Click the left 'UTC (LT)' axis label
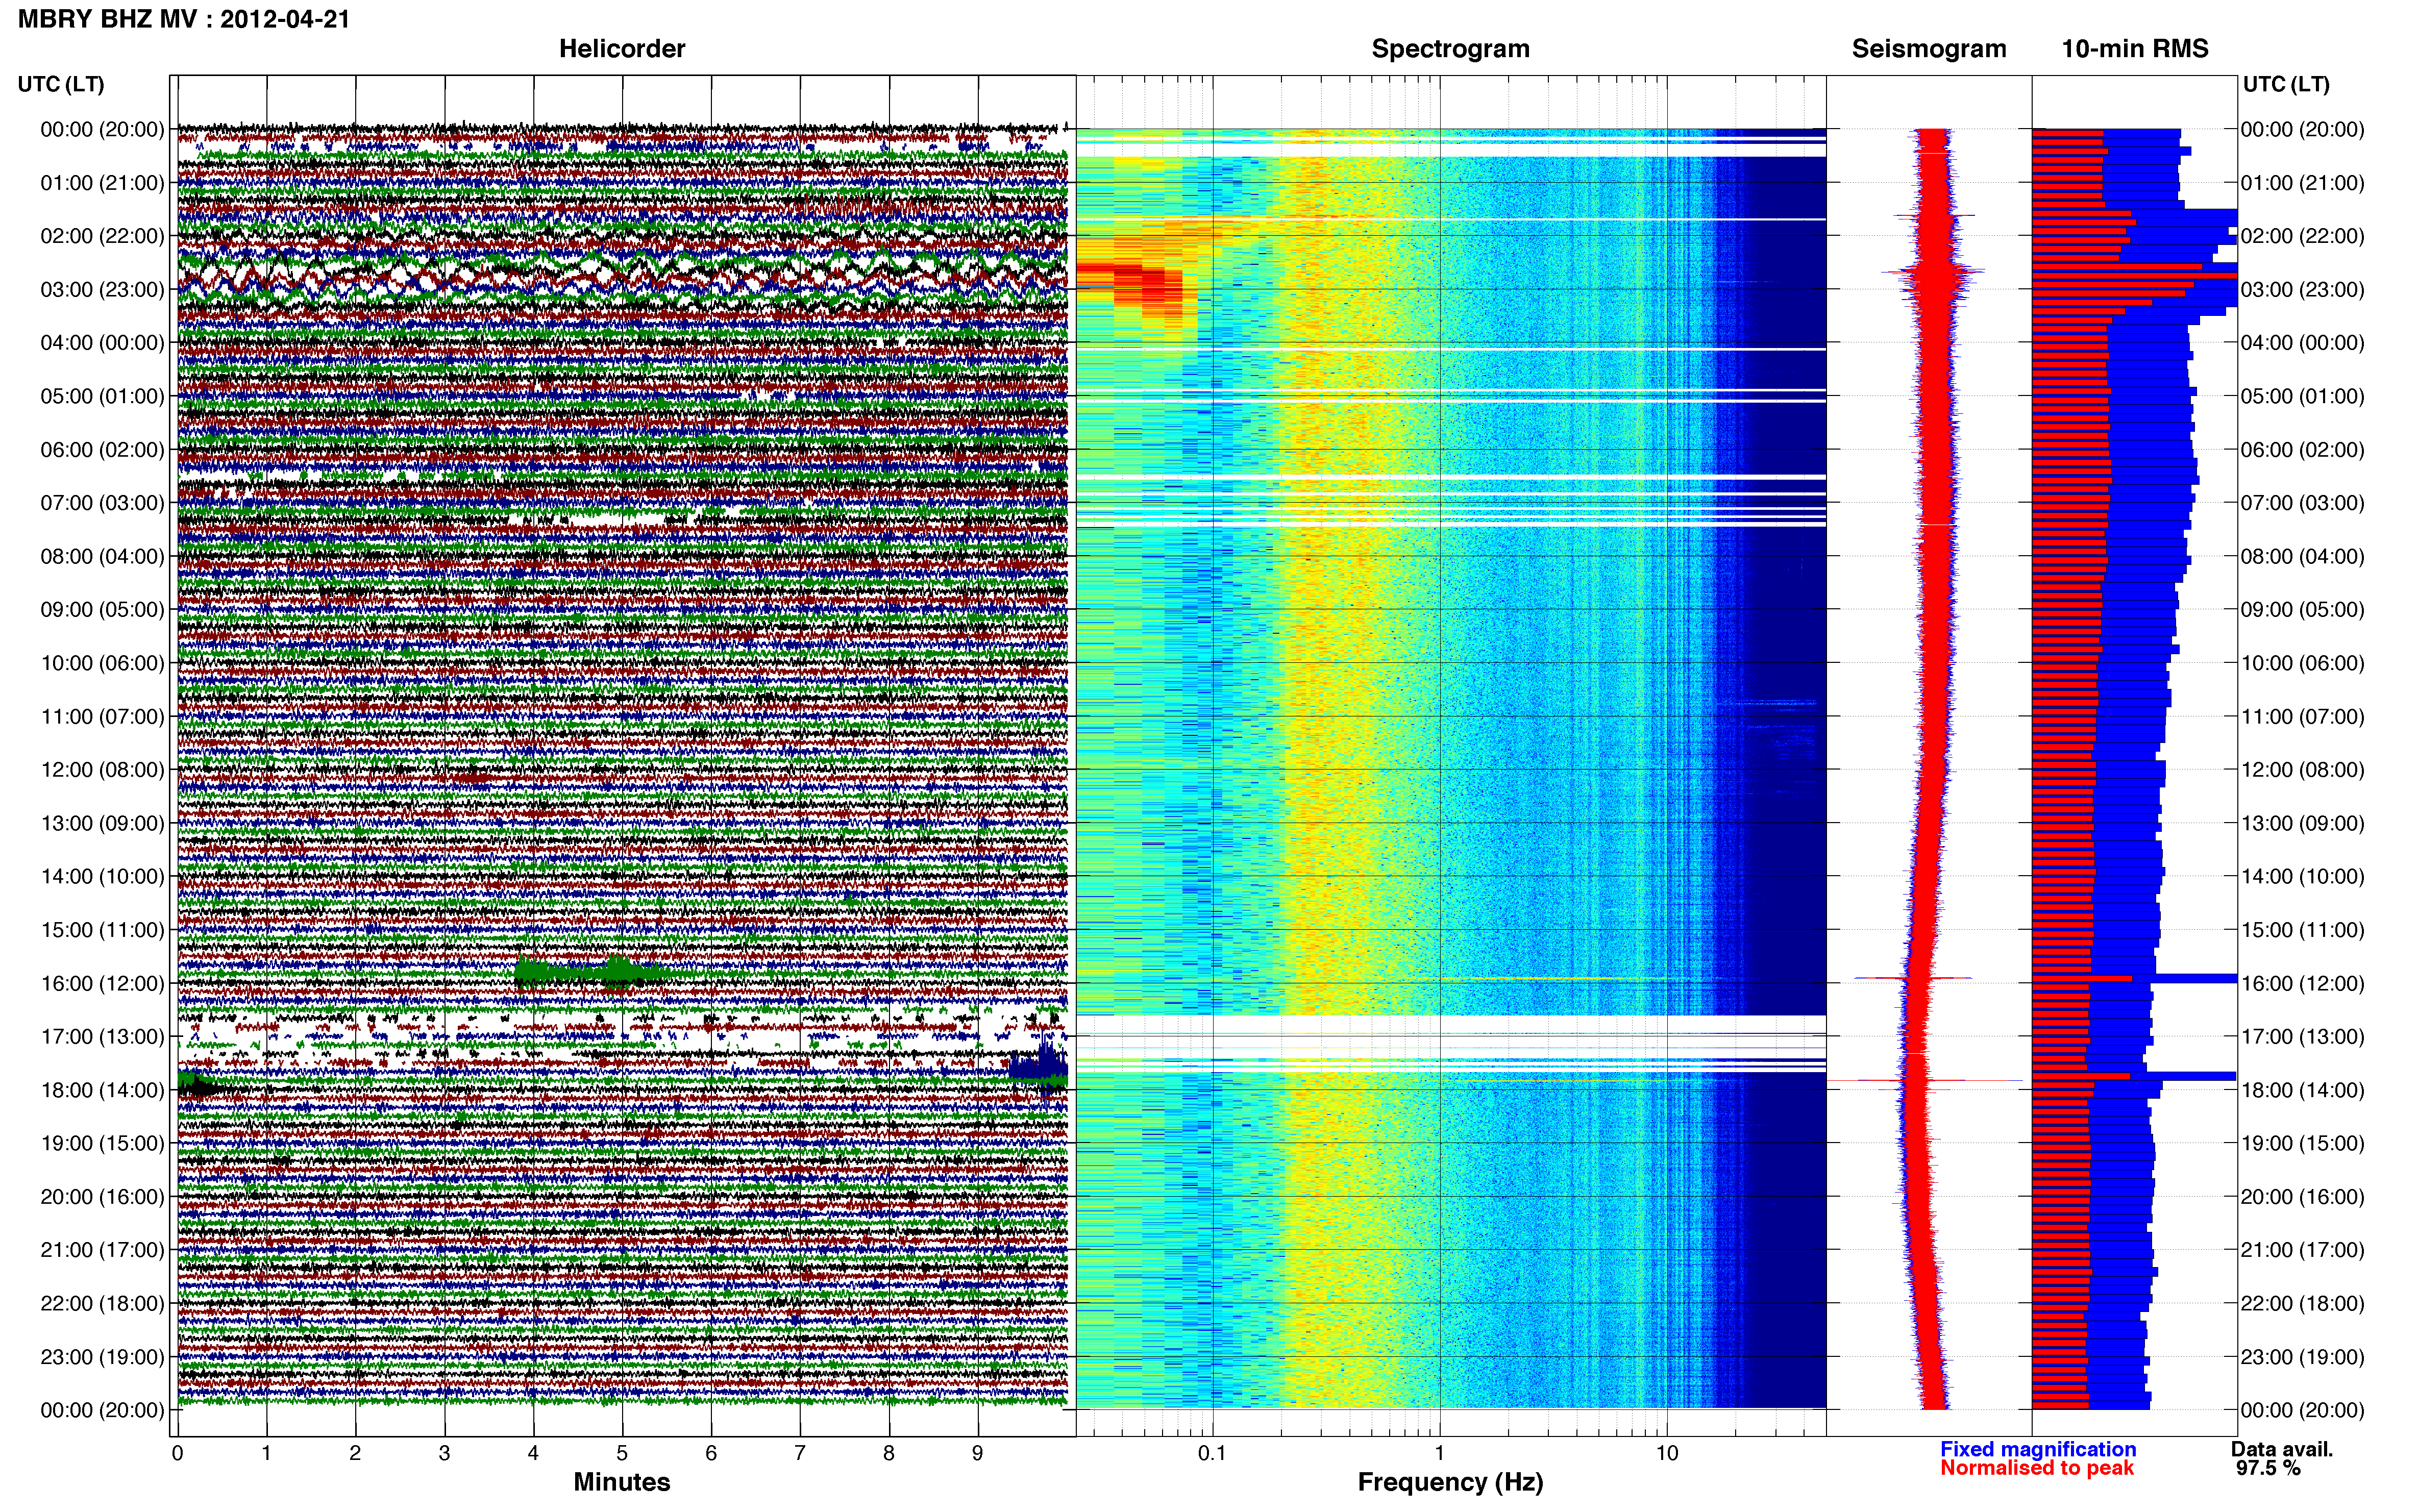The height and width of the screenshot is (1512, 2419). pos(61,84)
